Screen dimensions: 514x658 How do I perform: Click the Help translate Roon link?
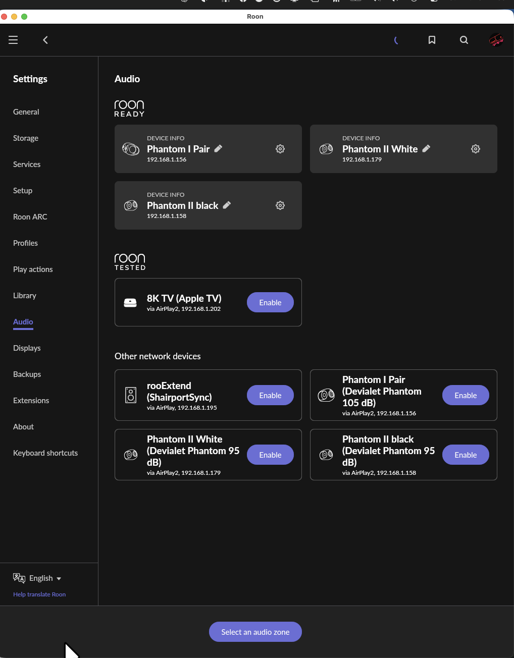(39, 594)
